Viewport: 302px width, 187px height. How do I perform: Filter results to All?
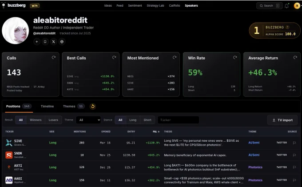[x=21, y=120]
